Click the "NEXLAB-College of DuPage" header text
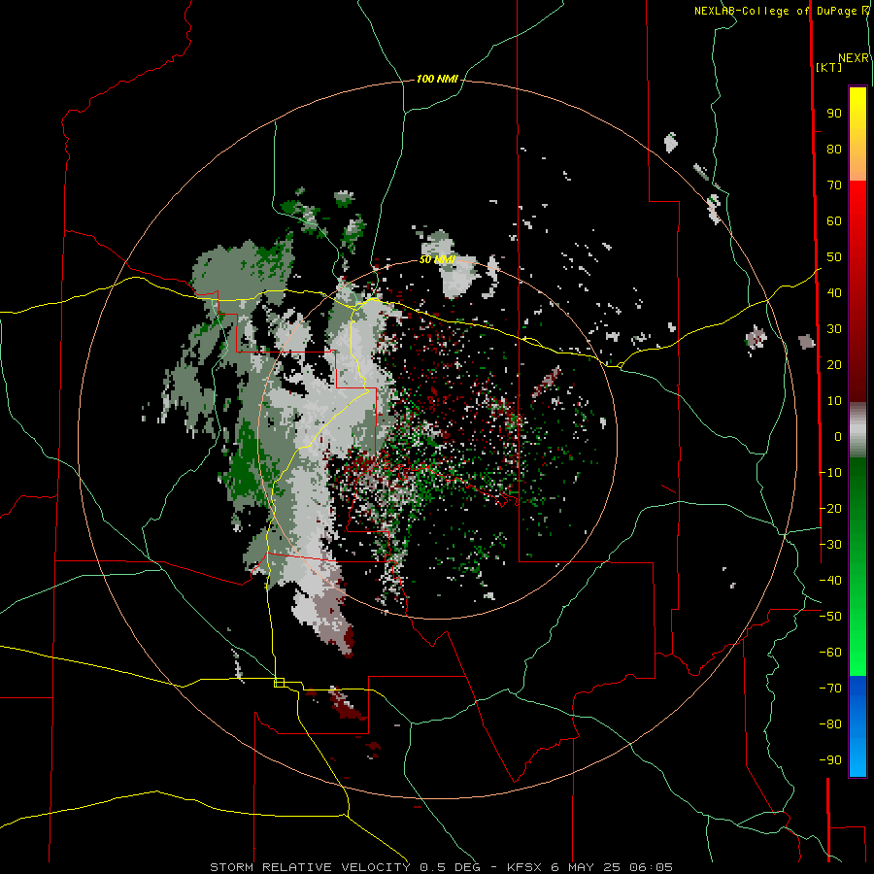 click(x=775, y=11)
